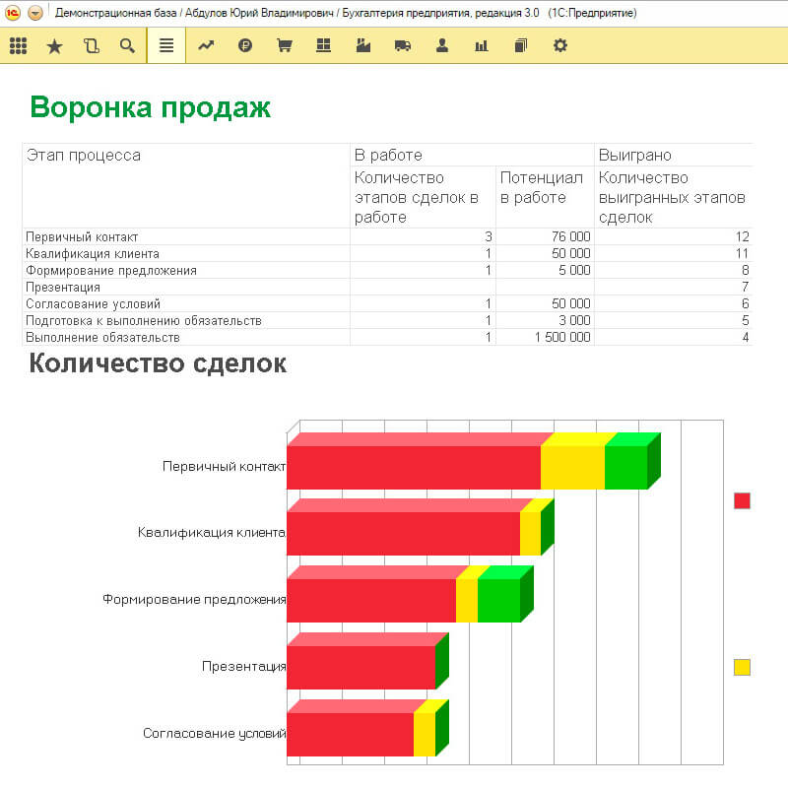Open the main menu dropdown arrow button

click(35, 13)
